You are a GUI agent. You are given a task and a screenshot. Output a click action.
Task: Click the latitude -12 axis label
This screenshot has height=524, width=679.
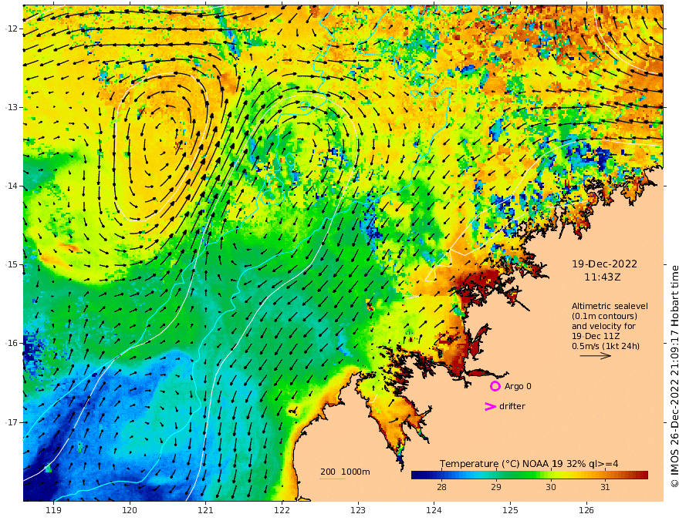point(12,29)
